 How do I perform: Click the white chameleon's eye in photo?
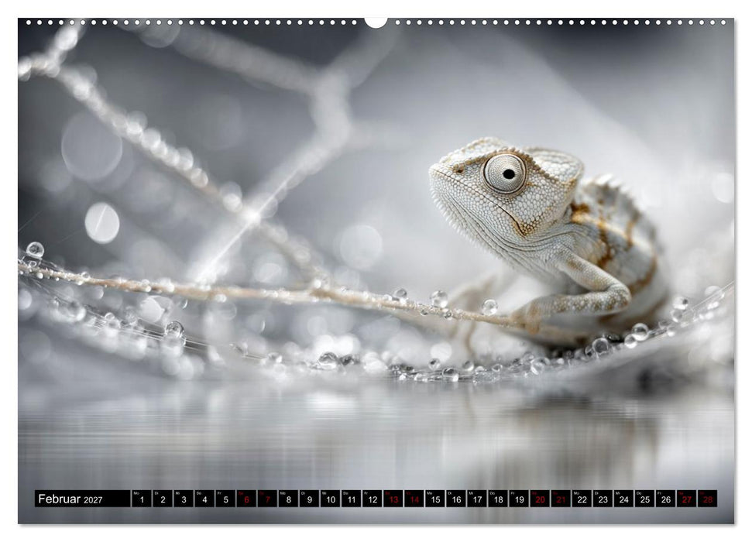pos(505,173)
